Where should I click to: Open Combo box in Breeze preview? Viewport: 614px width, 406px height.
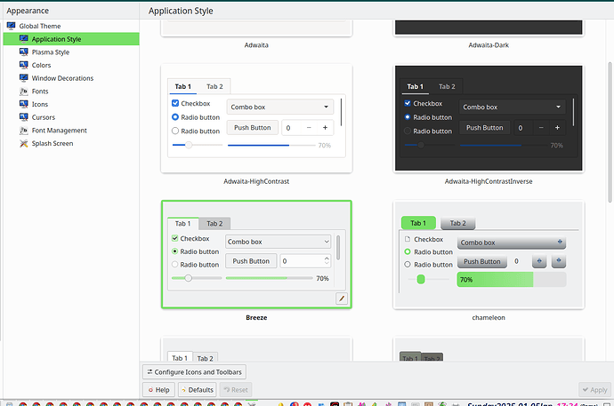[x=278, y=241]
